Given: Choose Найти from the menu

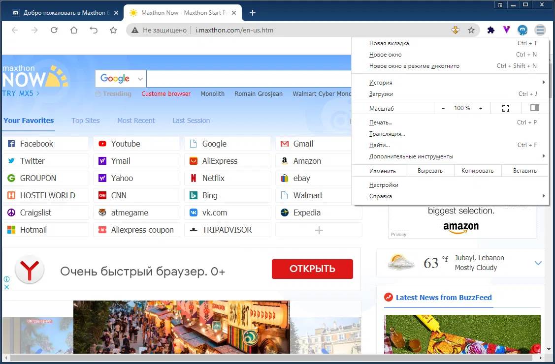Looking at the screenshot, I should [x=451, y=145].
